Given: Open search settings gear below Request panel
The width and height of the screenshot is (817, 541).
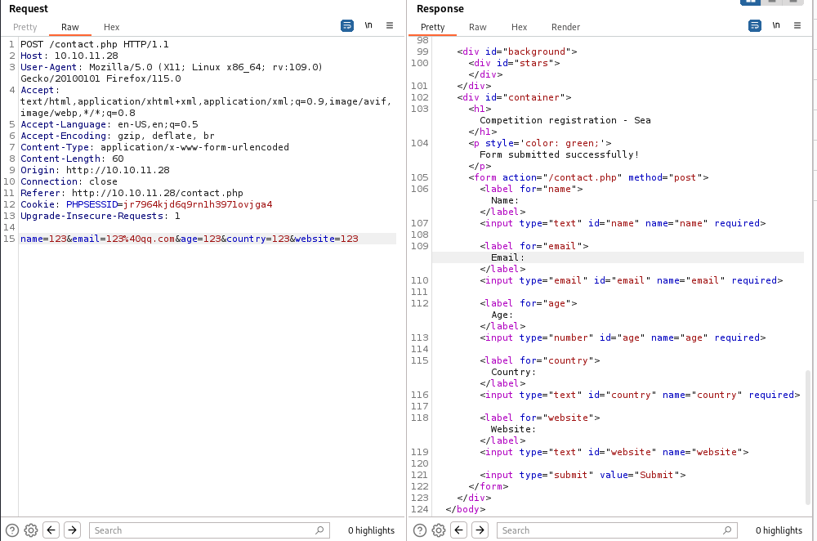Looking at the screenshot, I should [31, 530].
